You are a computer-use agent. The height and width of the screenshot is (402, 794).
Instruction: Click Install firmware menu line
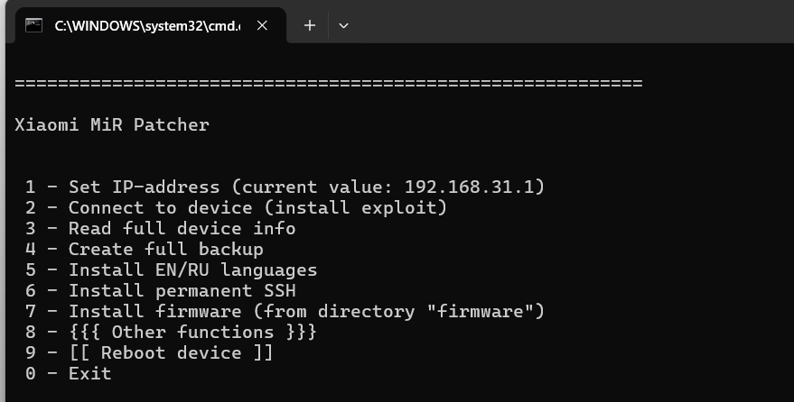click(285, 311)
